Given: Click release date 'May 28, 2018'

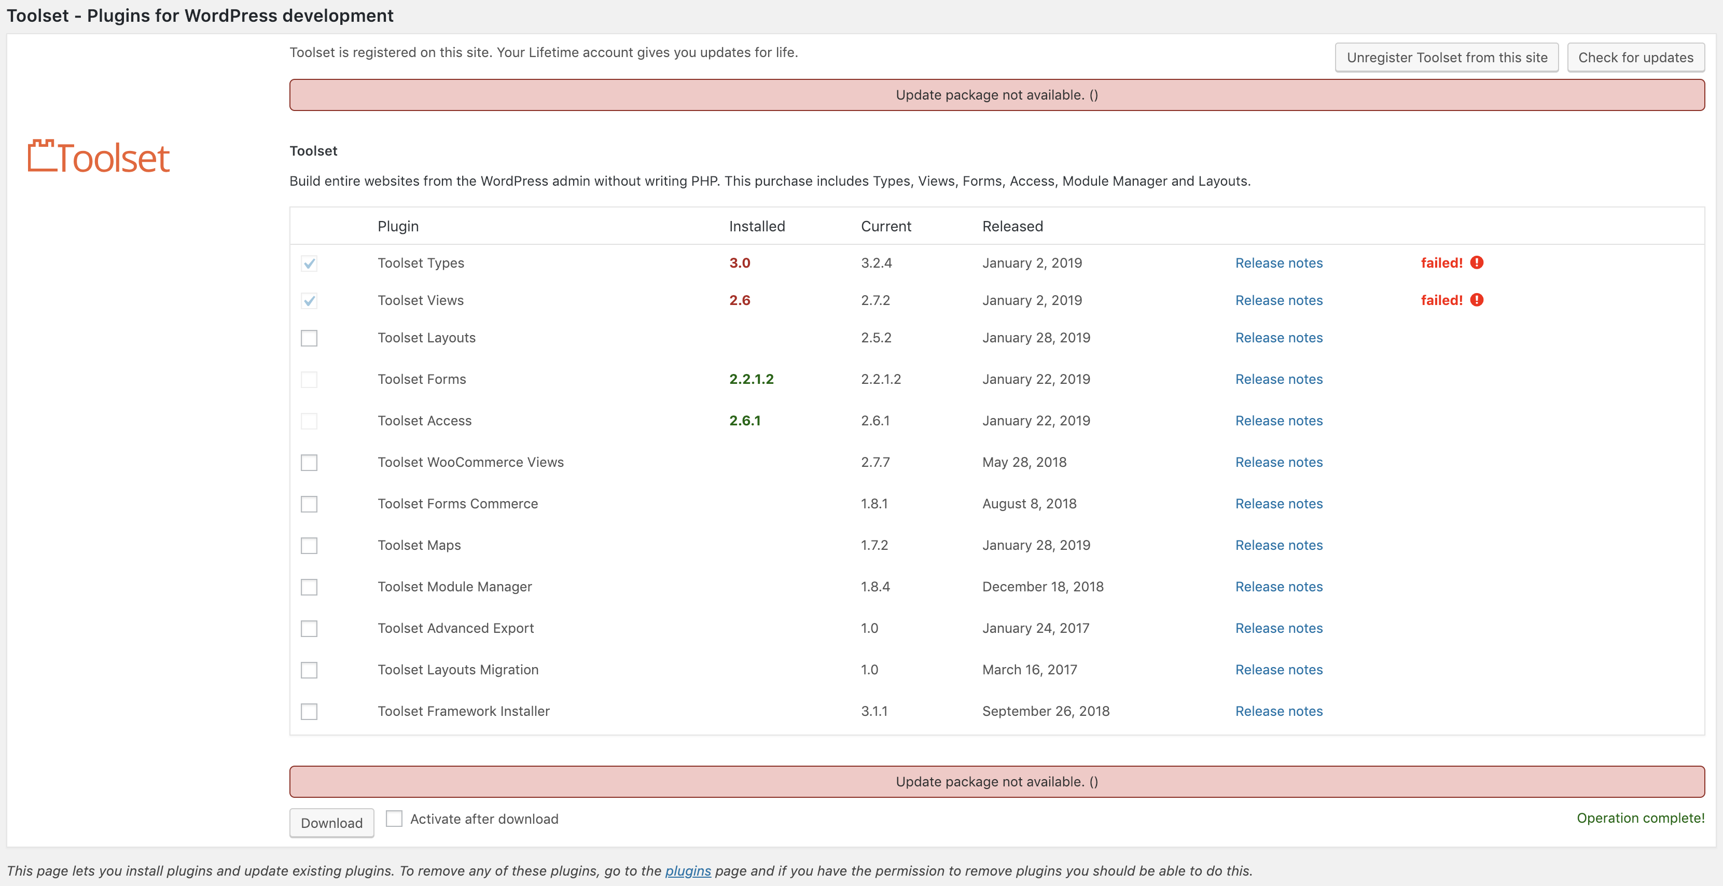Looking at the screenshot, I should point(1024,462).
